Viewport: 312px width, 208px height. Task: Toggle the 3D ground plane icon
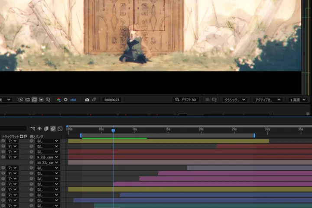point(207,100)
